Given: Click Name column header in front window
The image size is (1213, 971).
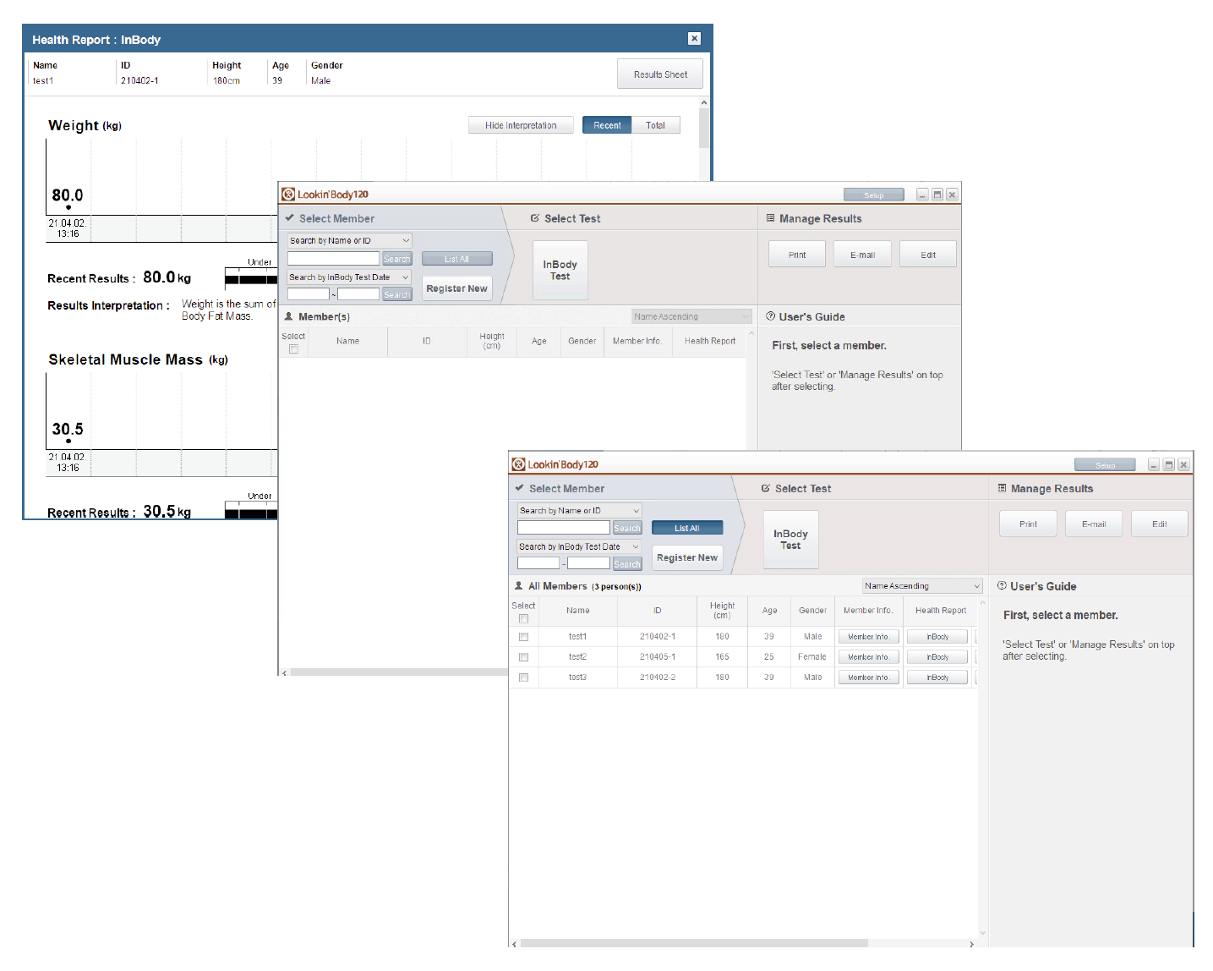Looking at the screenshot, I should point(578,610).
